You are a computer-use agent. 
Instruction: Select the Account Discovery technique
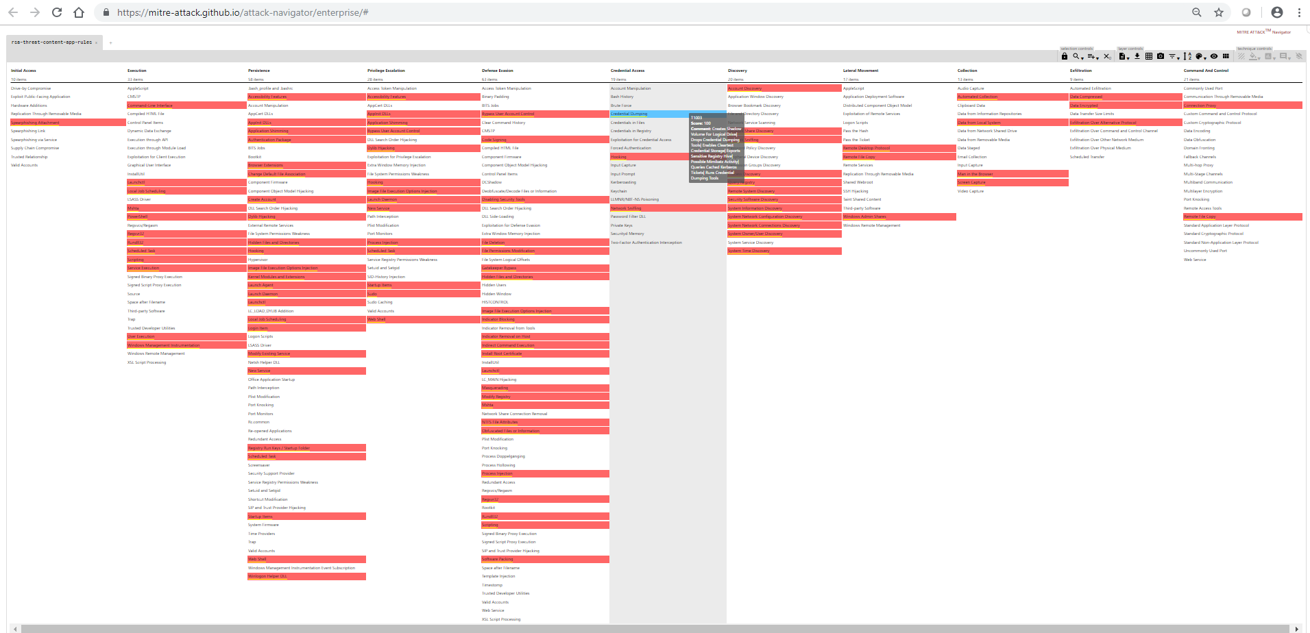(x=784, y=88)
